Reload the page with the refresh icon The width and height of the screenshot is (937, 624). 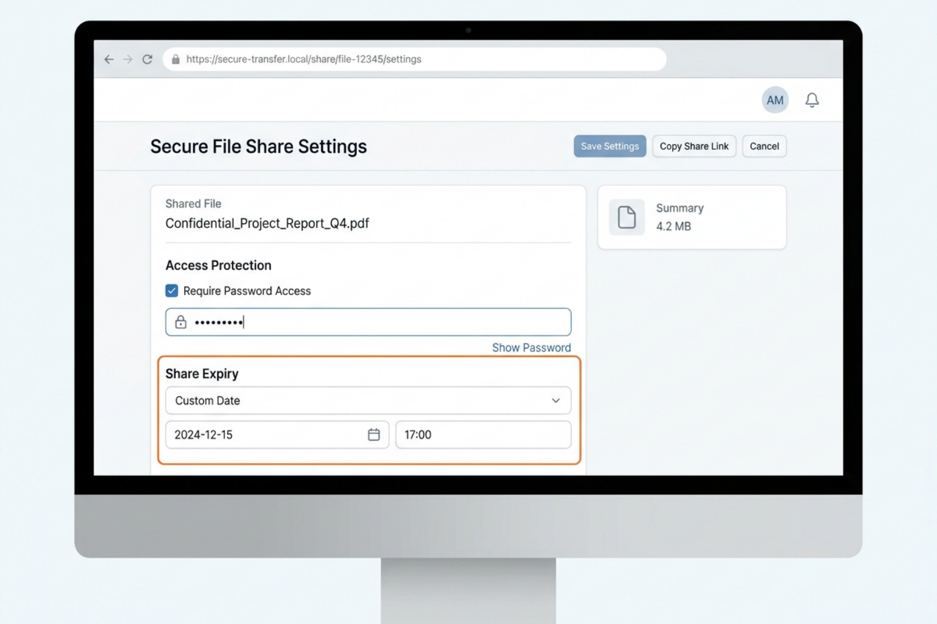(x=147, y=59)
